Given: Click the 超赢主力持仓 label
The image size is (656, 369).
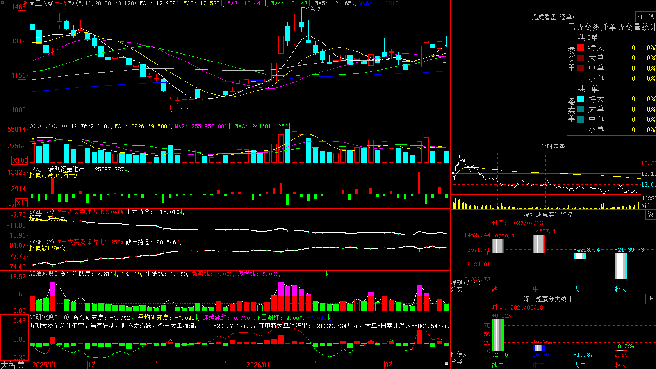Looking at the screenshot, I should (x=47, y=218).
